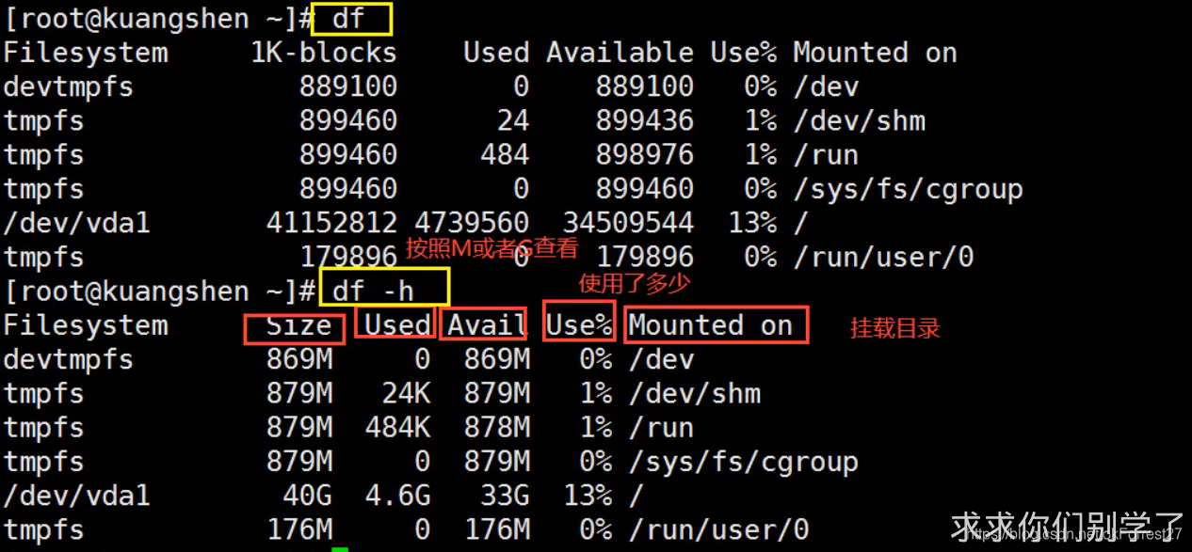
Task: Select '/dev/vda1' in the df -h output
Action: 77,496
